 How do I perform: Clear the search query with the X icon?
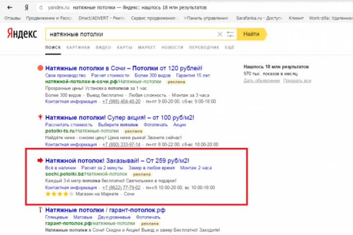220,34
